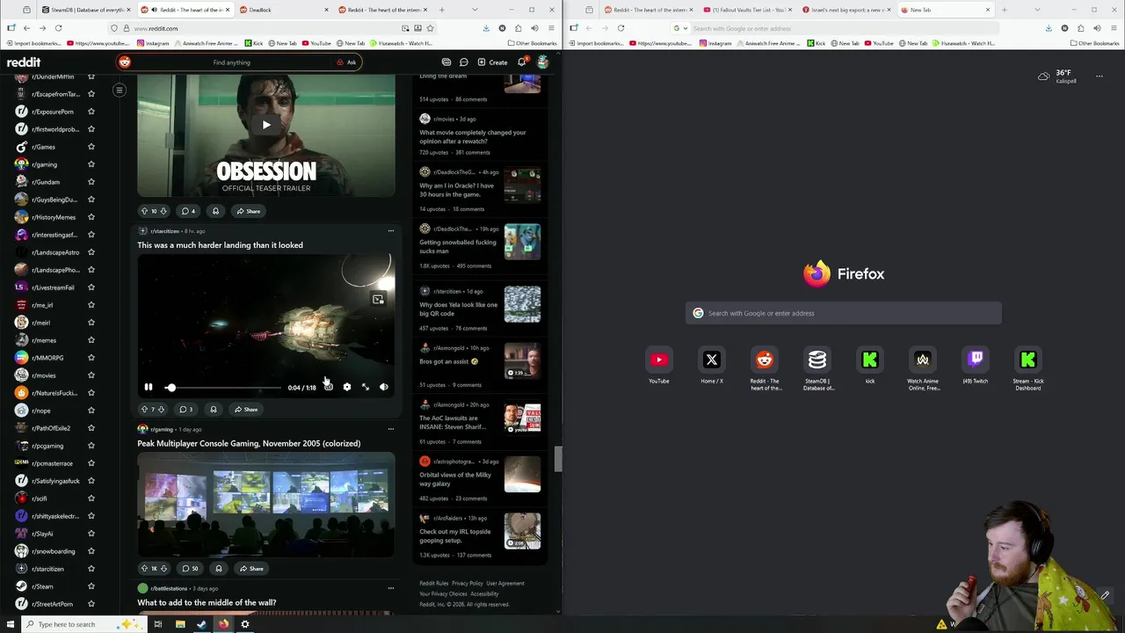Open the Windows Start menu
The height and width of the screenshot is (633, 1125).
(x=11, y=624)
